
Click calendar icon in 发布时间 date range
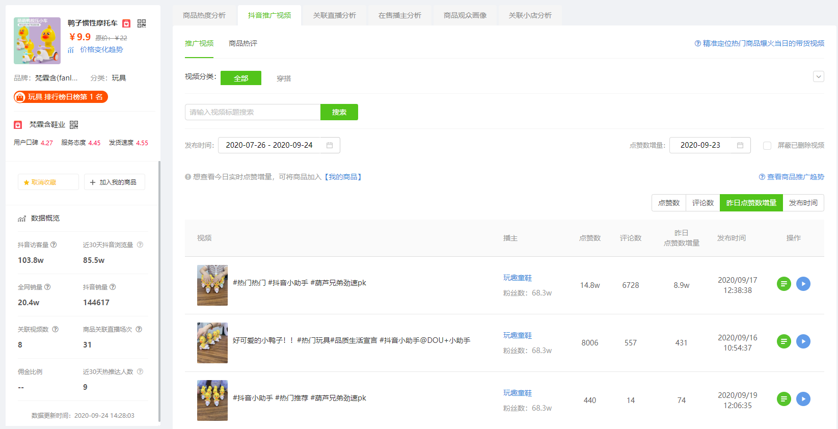click(x=330, y=145)
